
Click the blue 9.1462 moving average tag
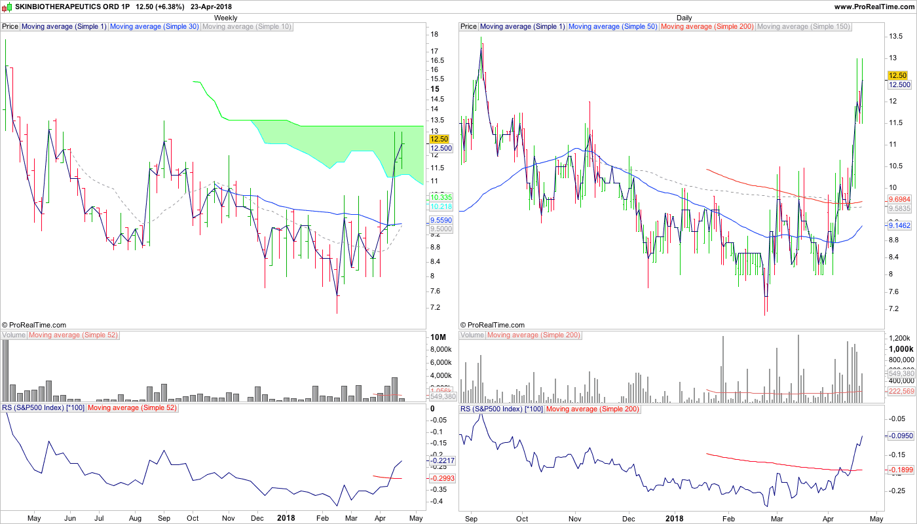tap(899, 225)
